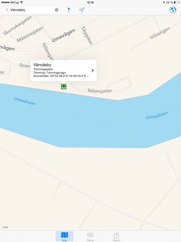Tap the search magnifier icon
The image size is (181, 242).
click(x=7, y=10)
